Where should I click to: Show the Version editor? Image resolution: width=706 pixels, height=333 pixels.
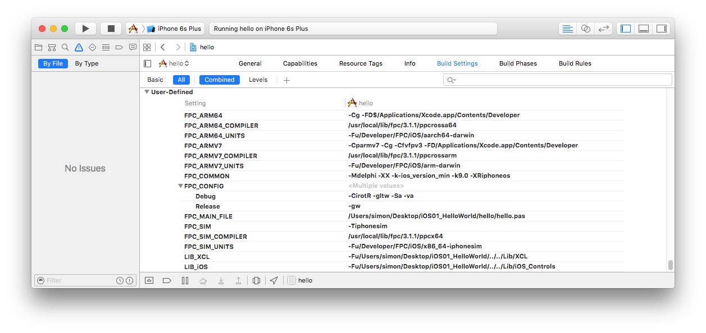(604, 29)
